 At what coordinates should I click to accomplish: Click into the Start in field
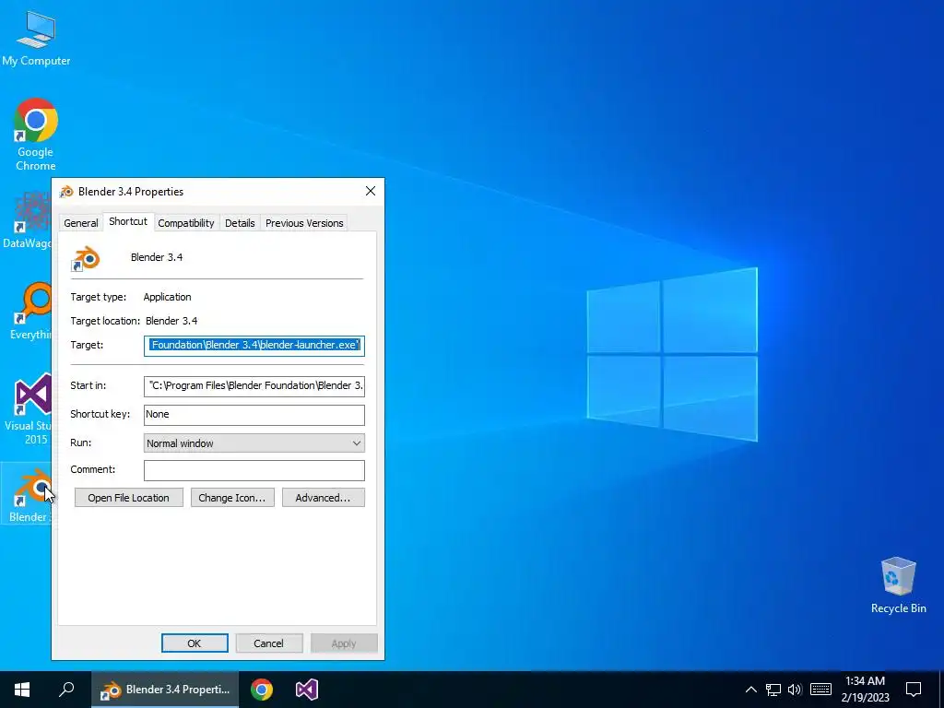click(x=254, y=386)
